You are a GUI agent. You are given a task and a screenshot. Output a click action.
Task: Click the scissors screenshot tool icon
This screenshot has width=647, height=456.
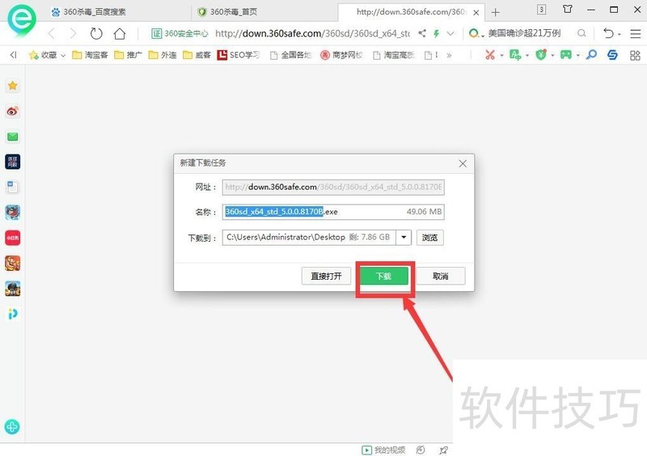tap(490, 54)
